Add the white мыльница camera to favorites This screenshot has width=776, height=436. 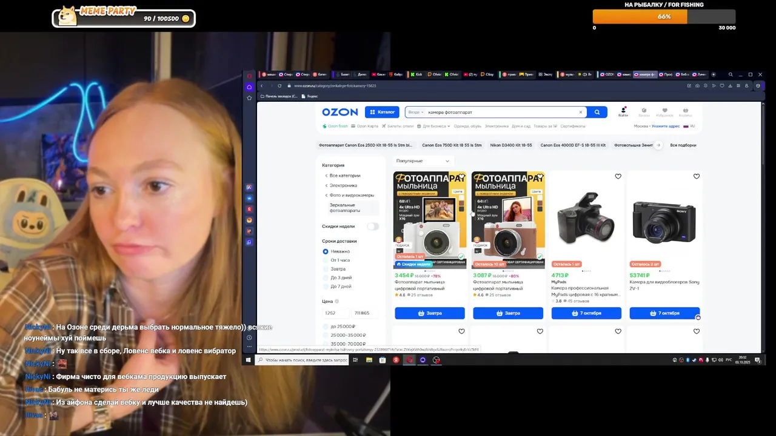point(461,177)
